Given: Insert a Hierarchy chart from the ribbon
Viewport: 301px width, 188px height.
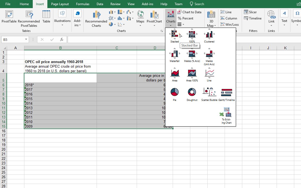Looking at the screenshot, I should click(121, 12).
